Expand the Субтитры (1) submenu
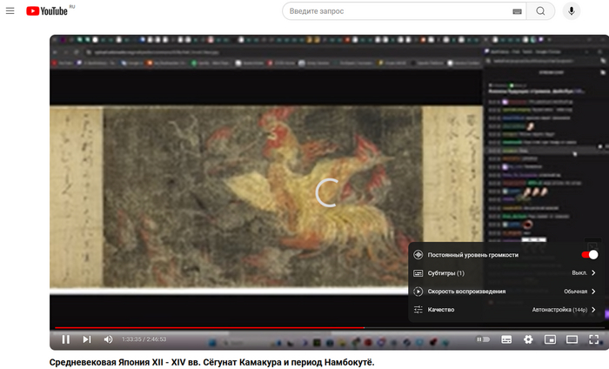The image size is (609, 369). click(x=505, y=273)
